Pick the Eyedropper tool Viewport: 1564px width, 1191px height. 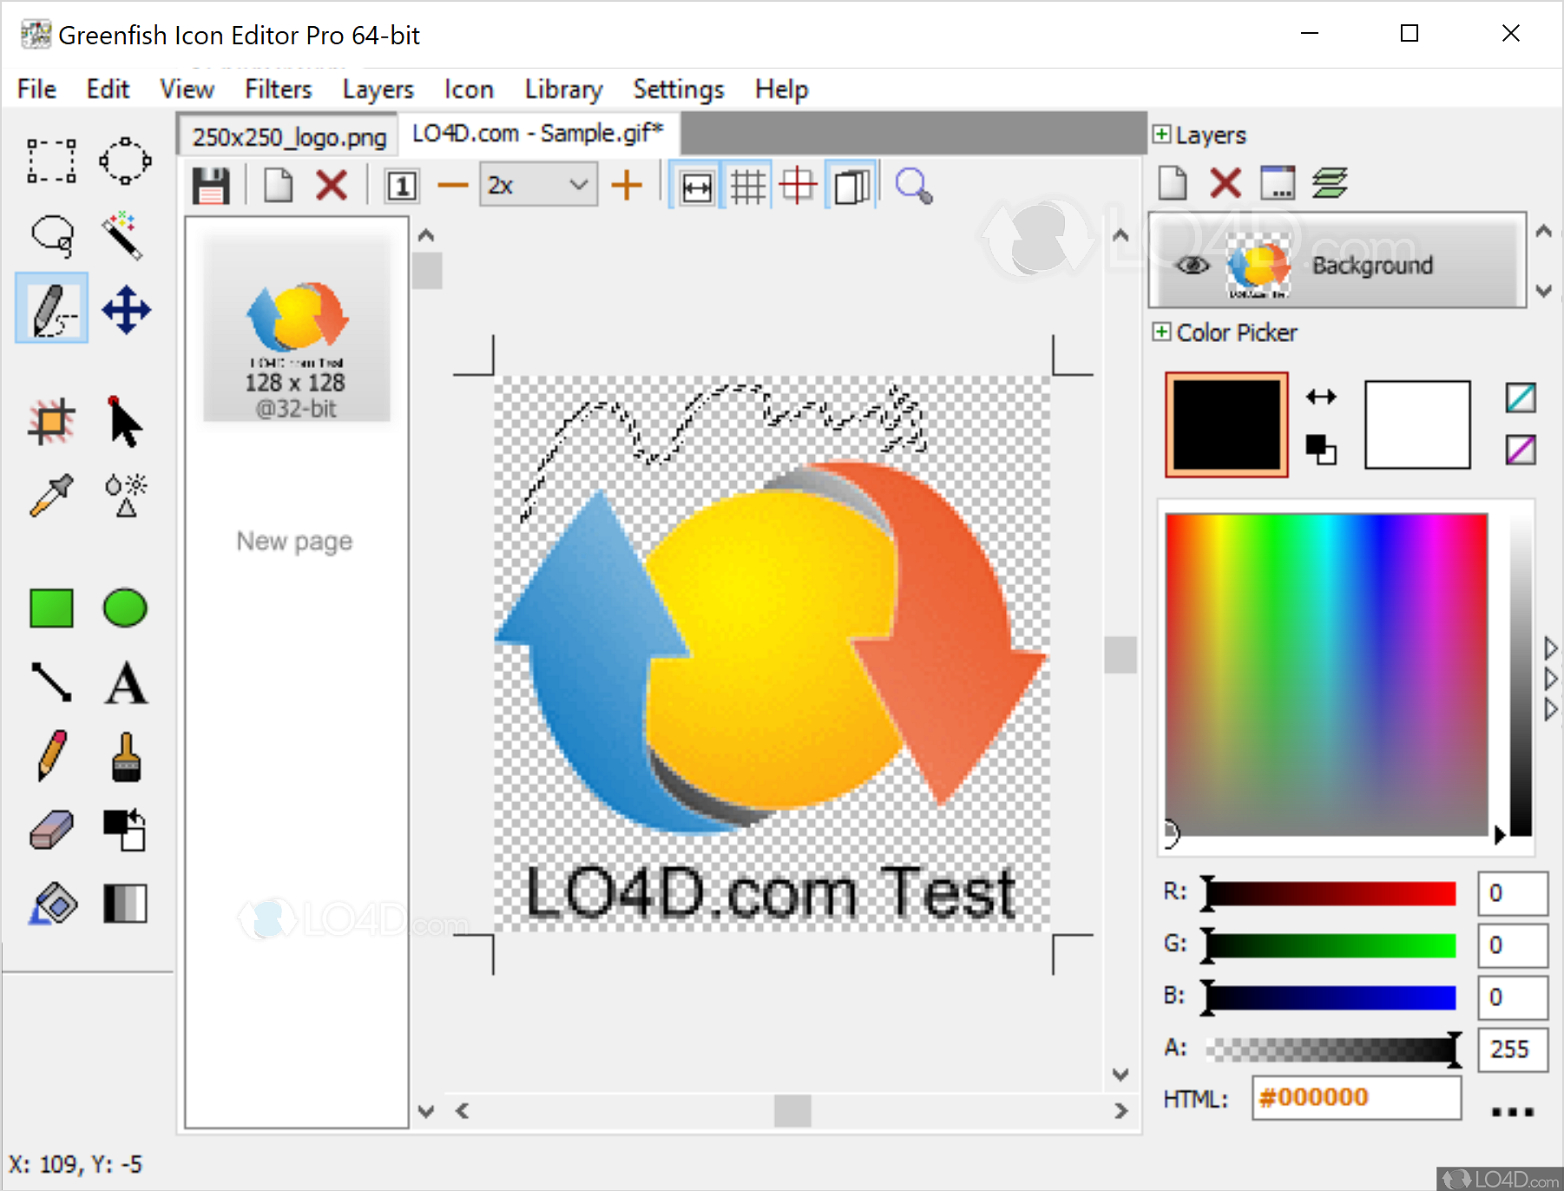52,495
